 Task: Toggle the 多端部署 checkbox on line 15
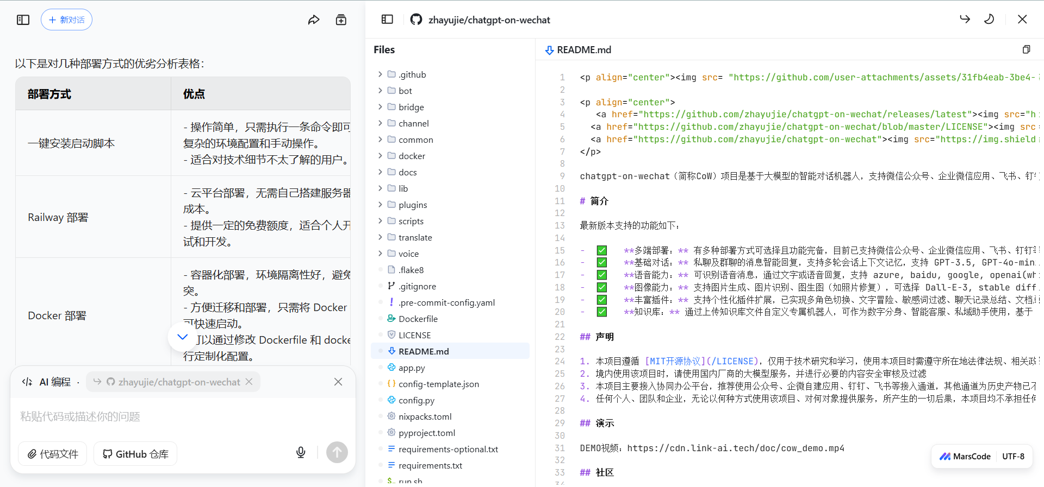click(x=601, y=250)
